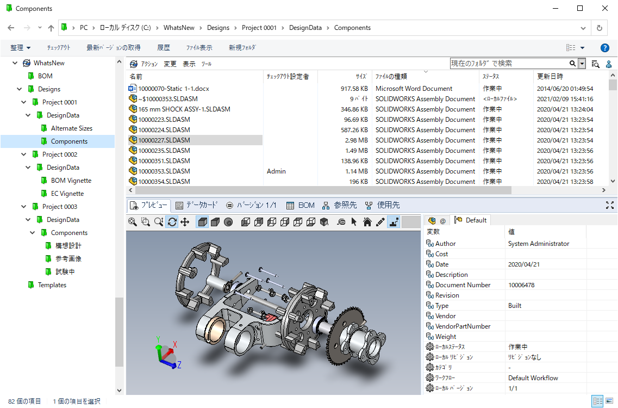The height and width of the screenshot is (408, 618).
Task: Open the 整理 dropdown menu
Action: click(x=21, y=48)
